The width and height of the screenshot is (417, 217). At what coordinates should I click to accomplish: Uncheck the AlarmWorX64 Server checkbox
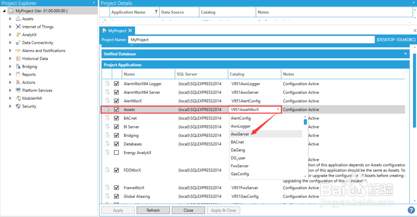coord(116,92)
